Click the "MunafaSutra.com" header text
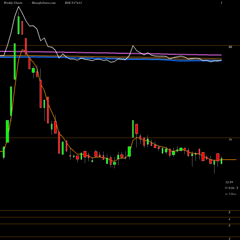Image resolution: width=240 pixels, height=240 pixels. point(44,3)
